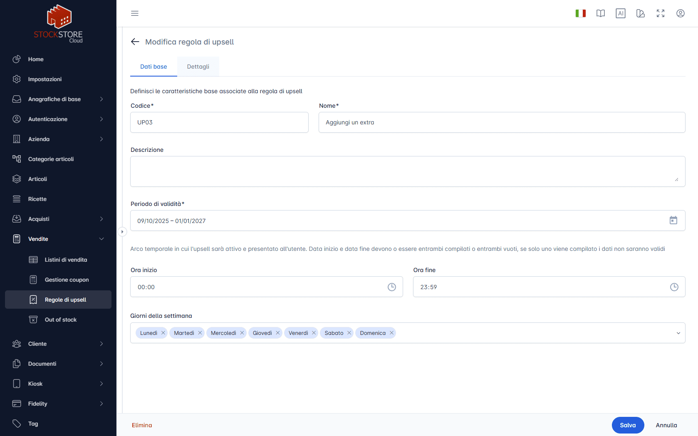Click the hamburger menu icon
The width and height of the screenshot is (698, 436).
pyautogui.click(x=135, y=13)
